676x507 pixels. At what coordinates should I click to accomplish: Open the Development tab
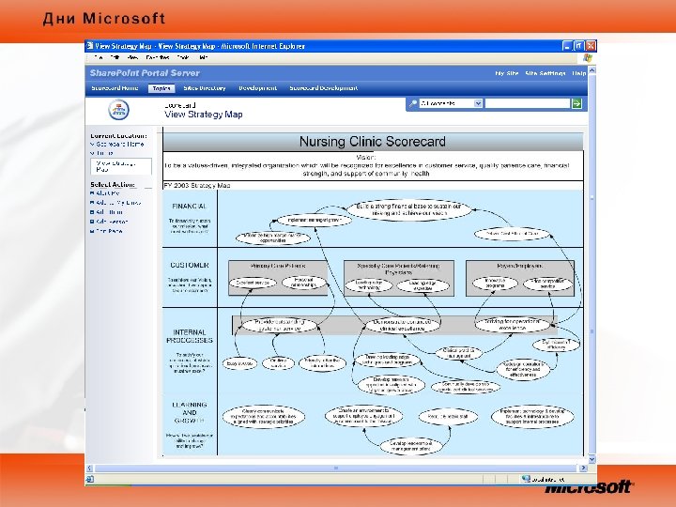tap(257, 88)
